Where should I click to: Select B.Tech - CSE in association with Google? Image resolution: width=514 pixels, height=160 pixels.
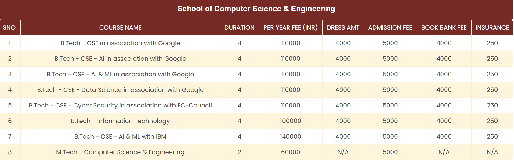(x=120, y=43)
